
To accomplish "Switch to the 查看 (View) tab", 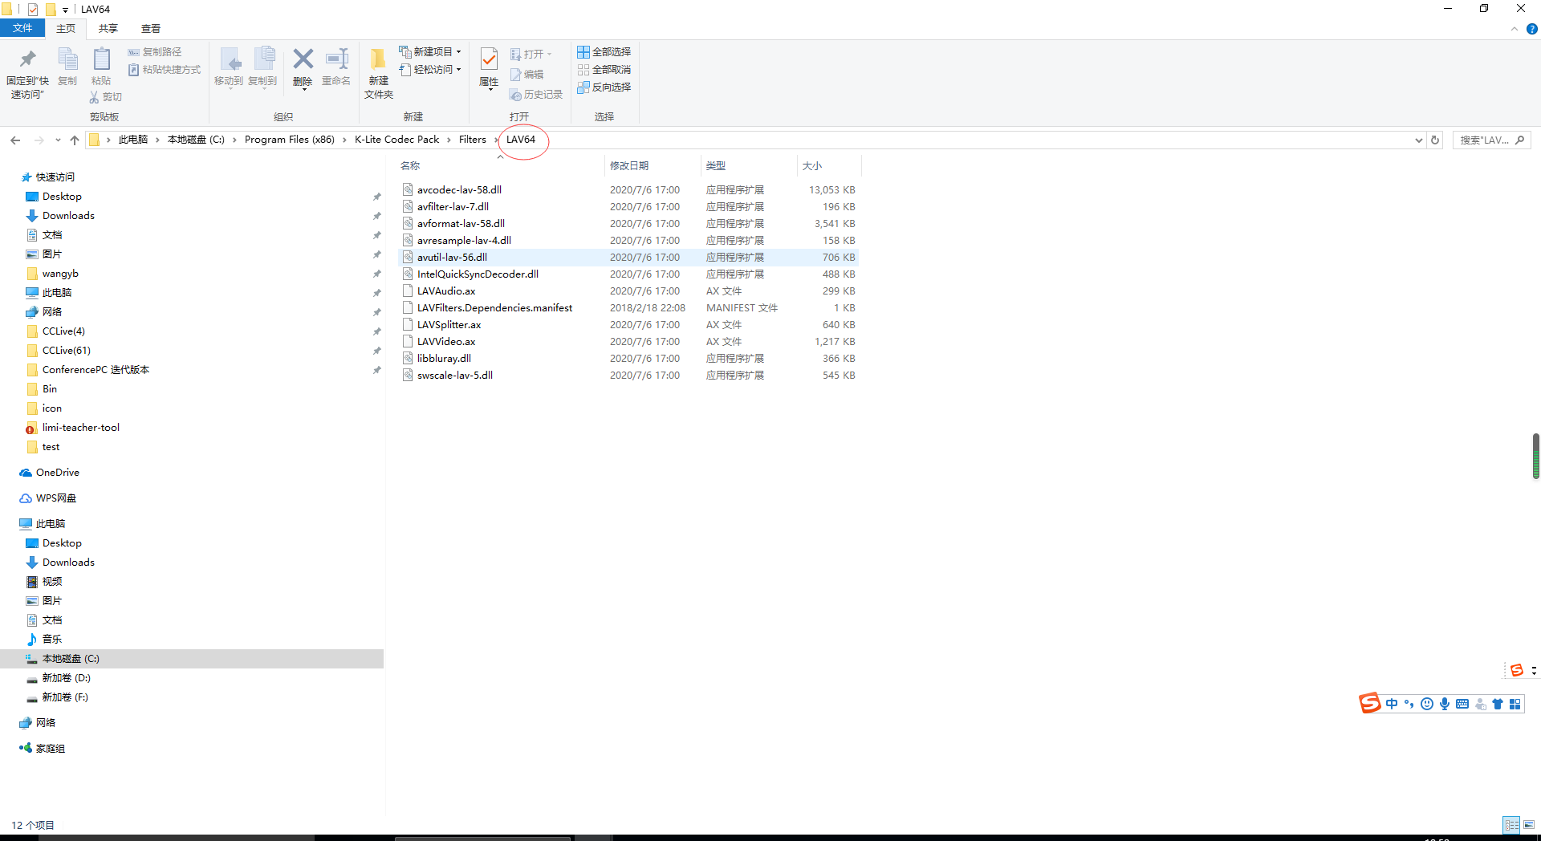I will pos(151,28).
